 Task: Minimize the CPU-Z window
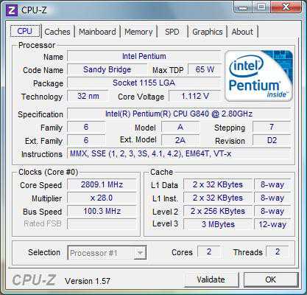pos(243,7)
